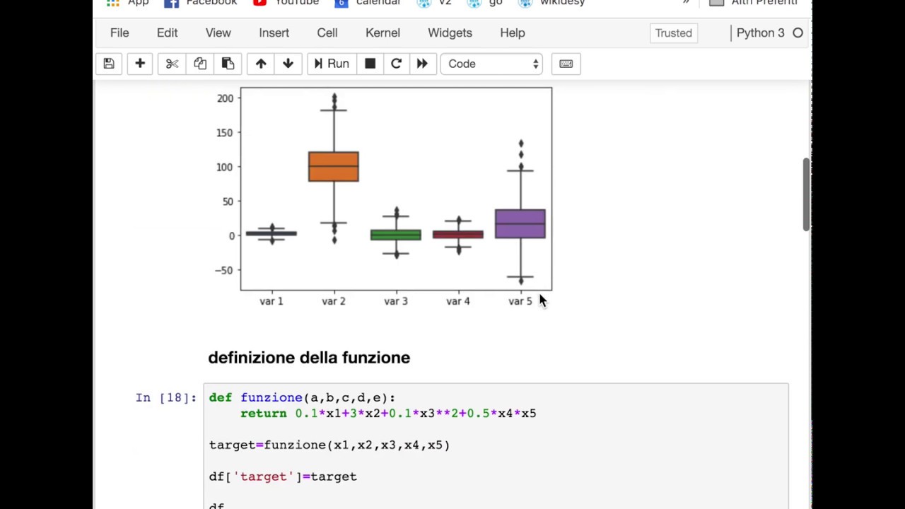Click the 'var 3' axis label

click(x=396, y=301)
